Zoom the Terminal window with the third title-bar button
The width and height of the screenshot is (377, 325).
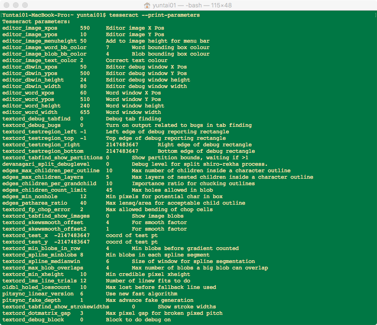pos(25,5)
